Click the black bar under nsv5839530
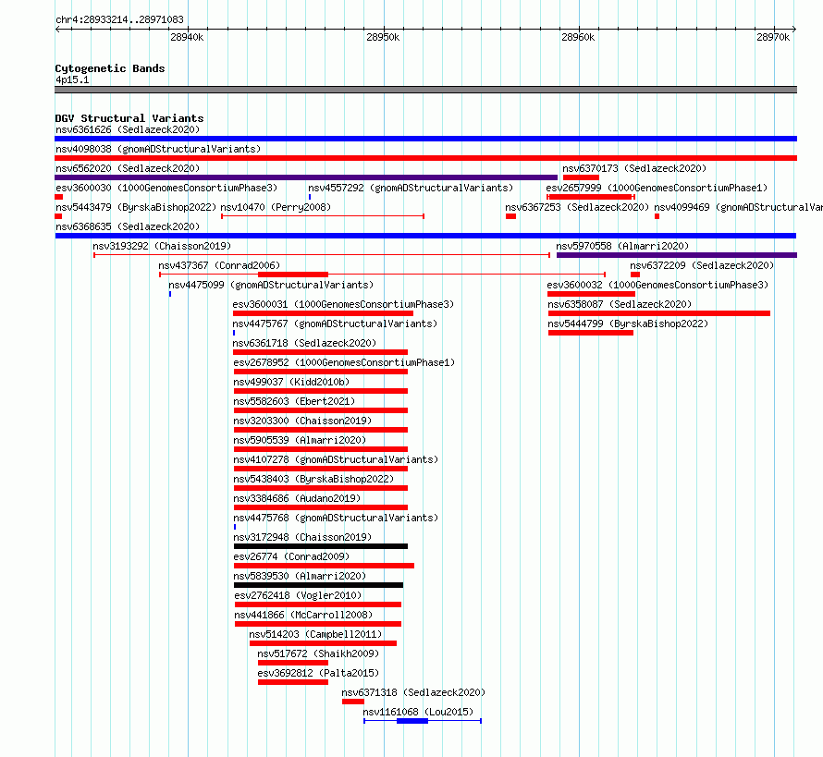This screenshot has width=823, height=757. click(x=319, y=585)
